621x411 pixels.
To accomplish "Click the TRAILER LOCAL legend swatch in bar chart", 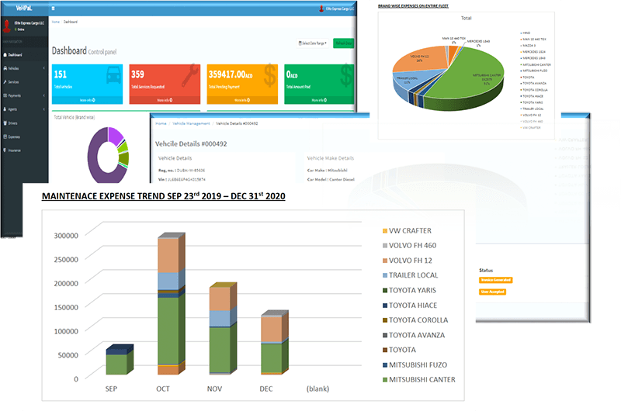I will click(385, 275).
